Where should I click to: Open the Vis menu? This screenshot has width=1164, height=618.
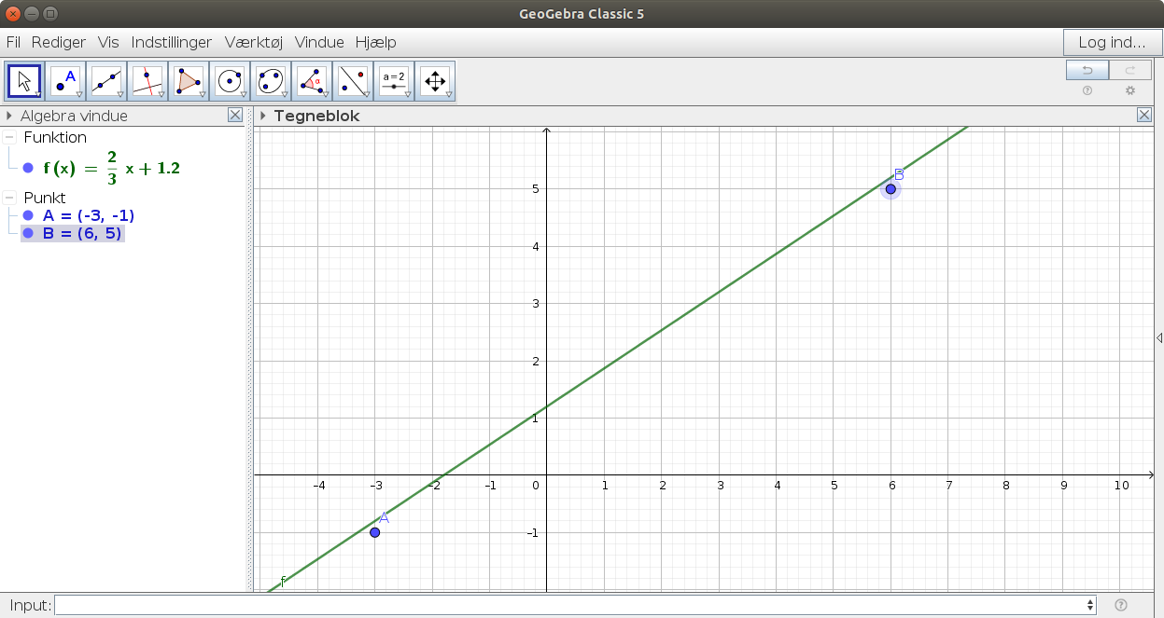pos(108,42)
